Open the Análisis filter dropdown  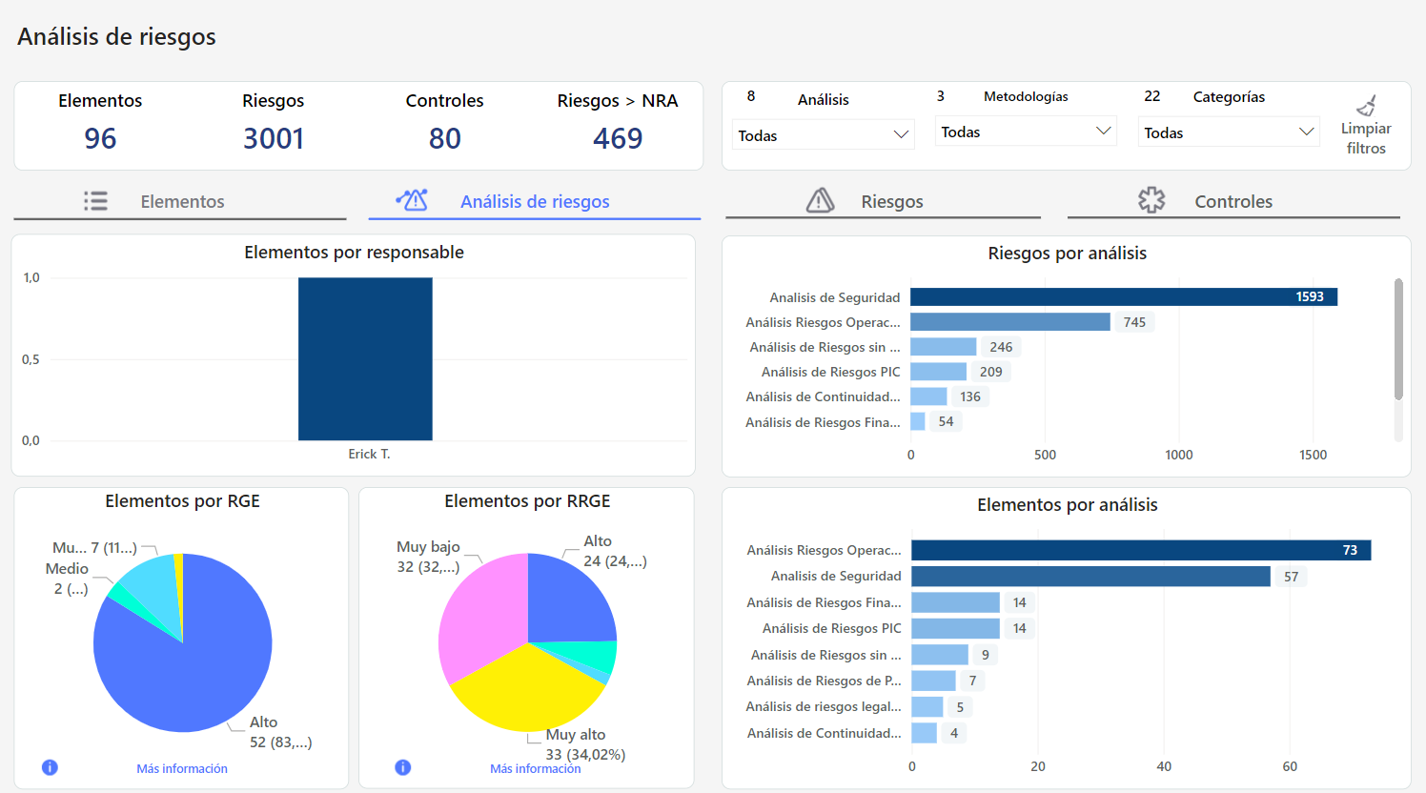pyautogui.click(x=823, y=135)
